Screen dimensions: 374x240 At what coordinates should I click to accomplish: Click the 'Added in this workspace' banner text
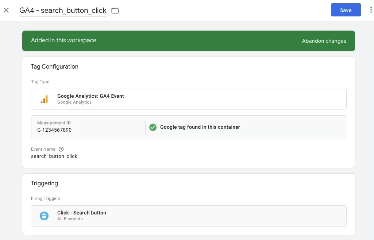pyautogui.click(x=63, y=40)
